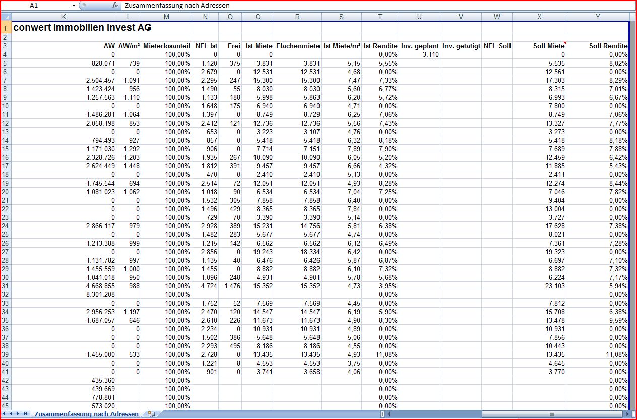
Task: Select row 3 header
Action: tap(6, 46)
